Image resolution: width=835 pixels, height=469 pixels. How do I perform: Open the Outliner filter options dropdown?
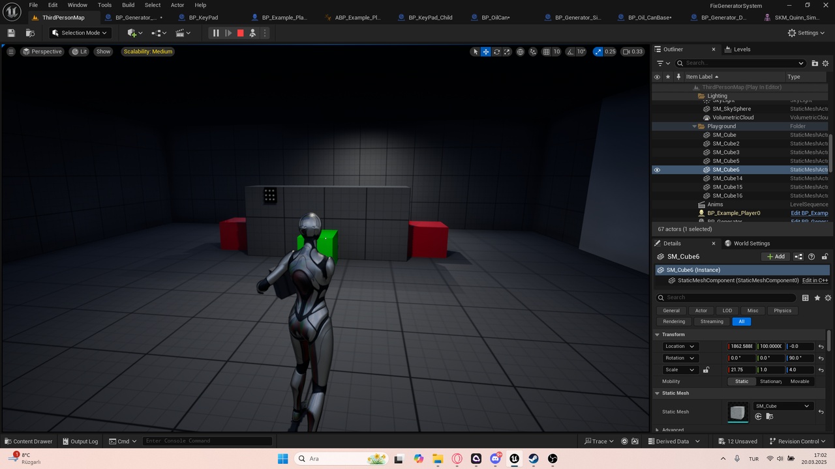coord(663,63)
